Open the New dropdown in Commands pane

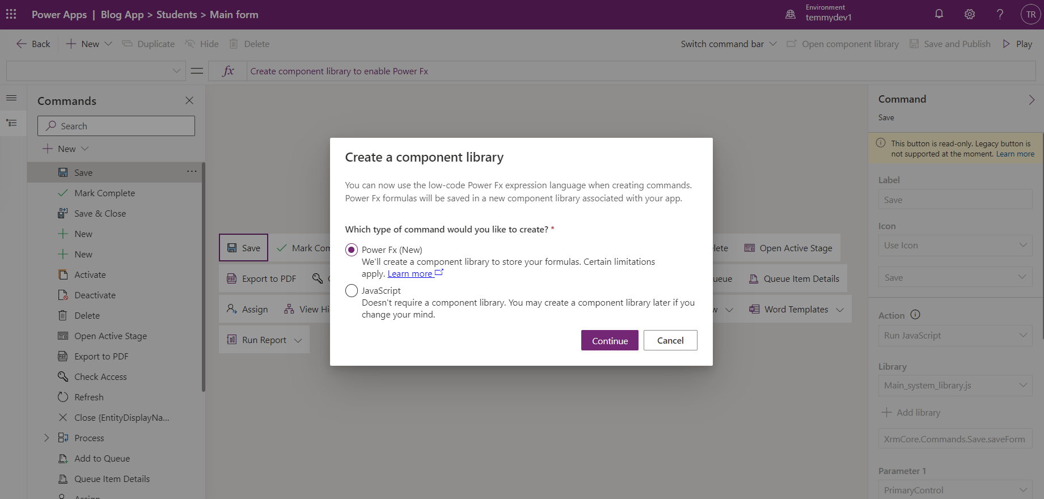(x=66, y=149)
